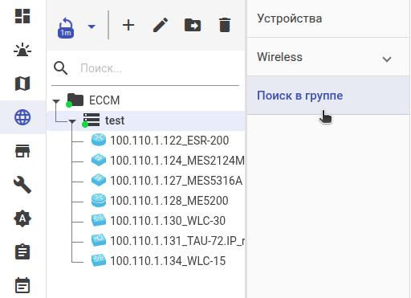Open the wrench tools icon
Image resolution: width=411 pixels, height=298 pixels.
tap(22, 185)
